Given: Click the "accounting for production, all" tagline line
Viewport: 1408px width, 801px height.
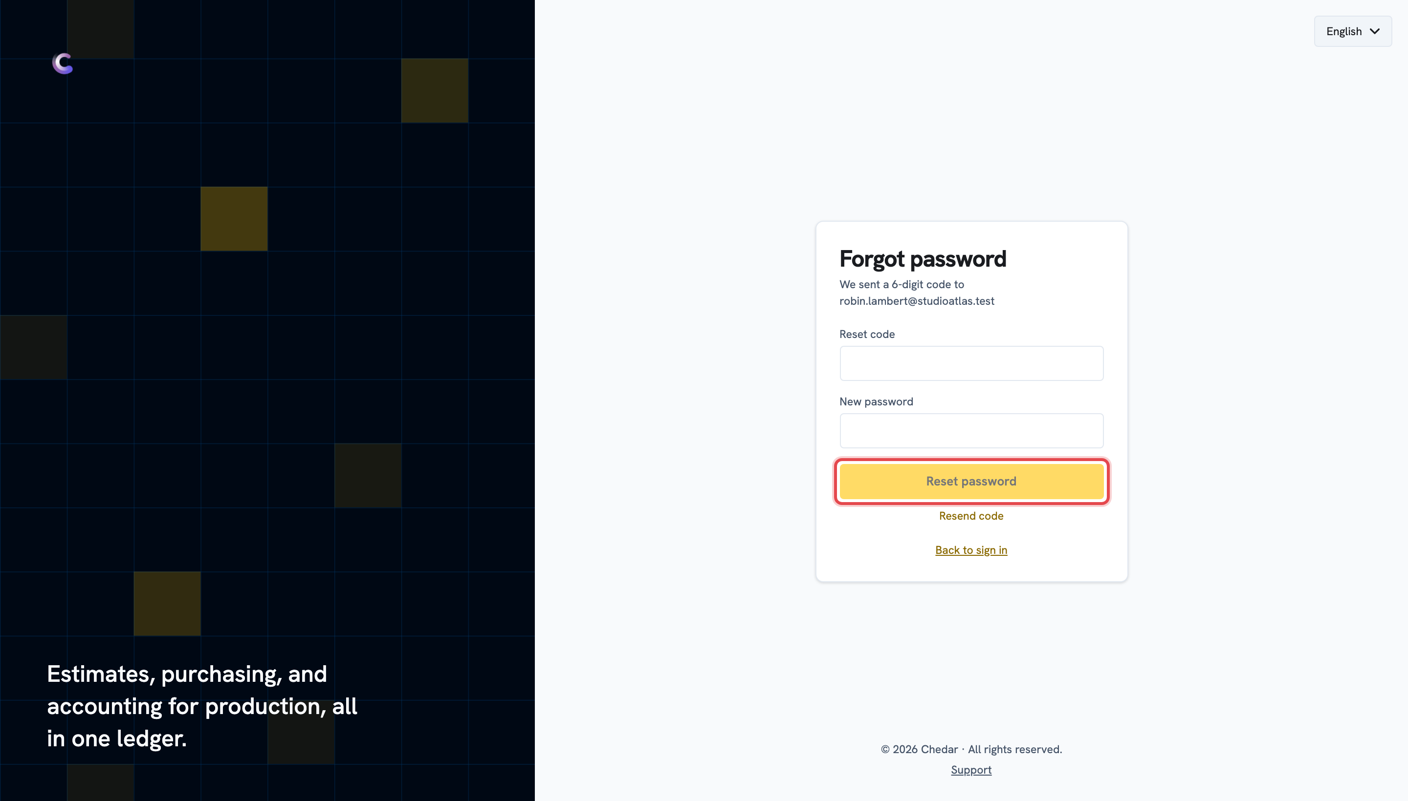Looking at the screenshot, I should click(x=202, y=706).
